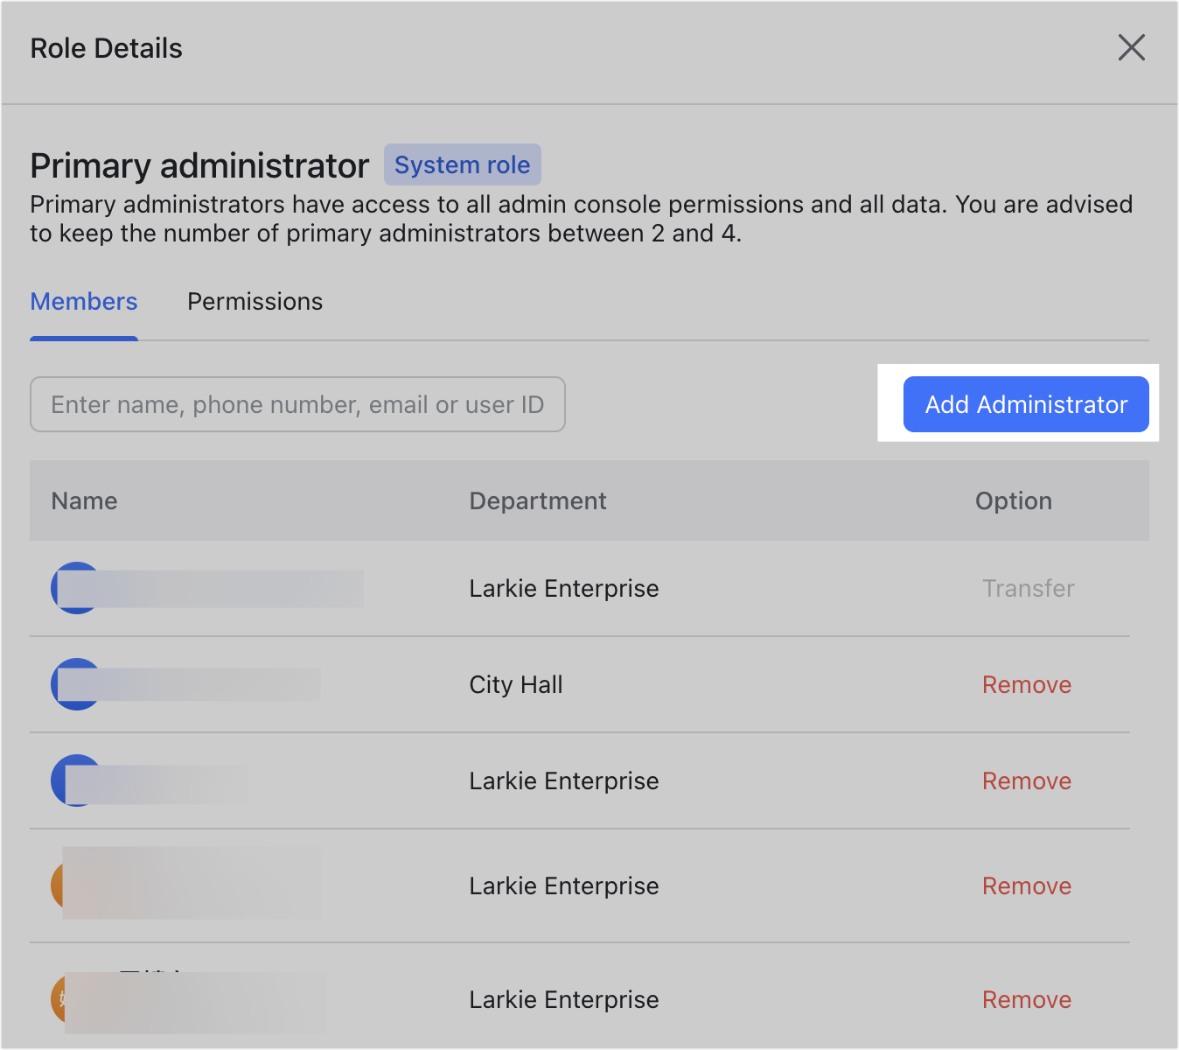
Task: Click Transfer for the first administrator
Action: point(1028,588)
